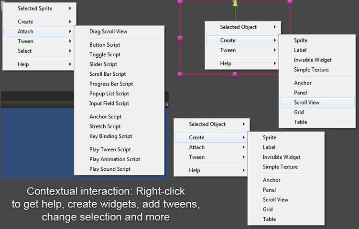This screenshot has width=359, height=229.
Task: Select Stretch Script from the menu
Action: (105, 126)
